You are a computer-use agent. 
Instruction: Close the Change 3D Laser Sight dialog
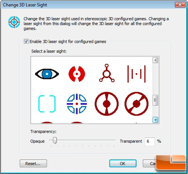pos(180,5)
